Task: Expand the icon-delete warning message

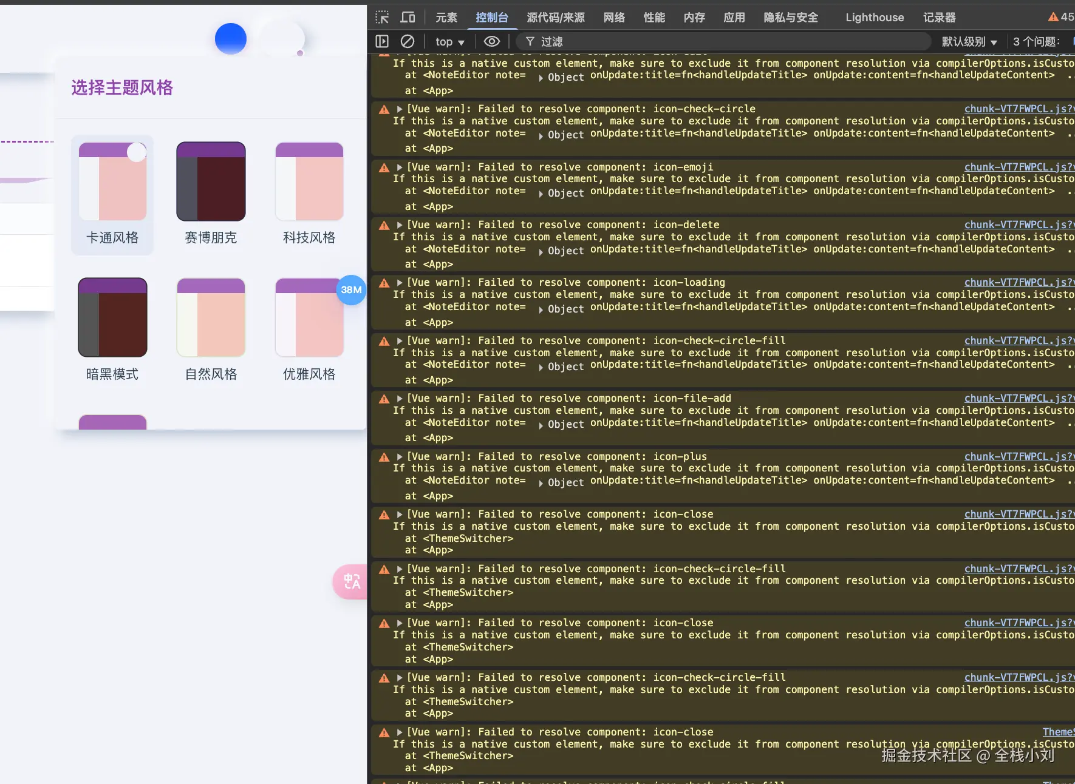Action: point(400,225)
